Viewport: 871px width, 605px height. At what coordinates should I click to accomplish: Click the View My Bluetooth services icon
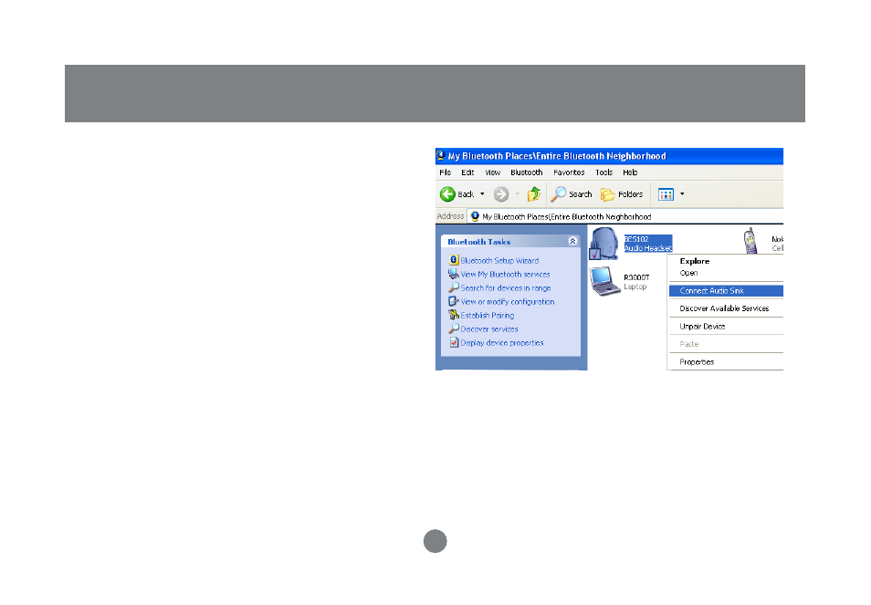(x=453, y=274)
